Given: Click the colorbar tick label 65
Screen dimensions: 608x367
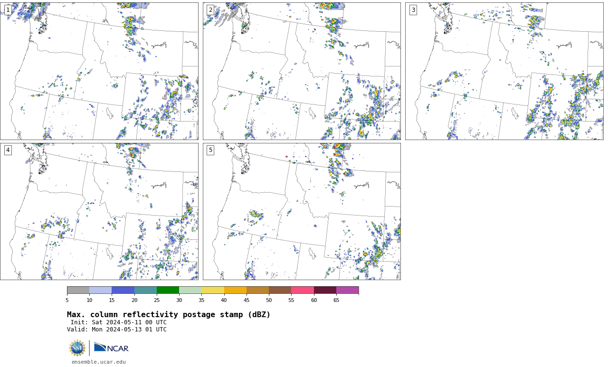Looking at the screenshot, I should [336, 300].
